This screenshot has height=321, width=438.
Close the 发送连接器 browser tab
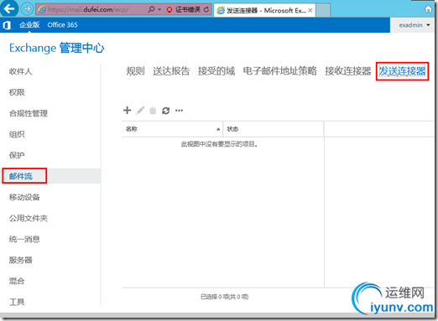point(310,10)
